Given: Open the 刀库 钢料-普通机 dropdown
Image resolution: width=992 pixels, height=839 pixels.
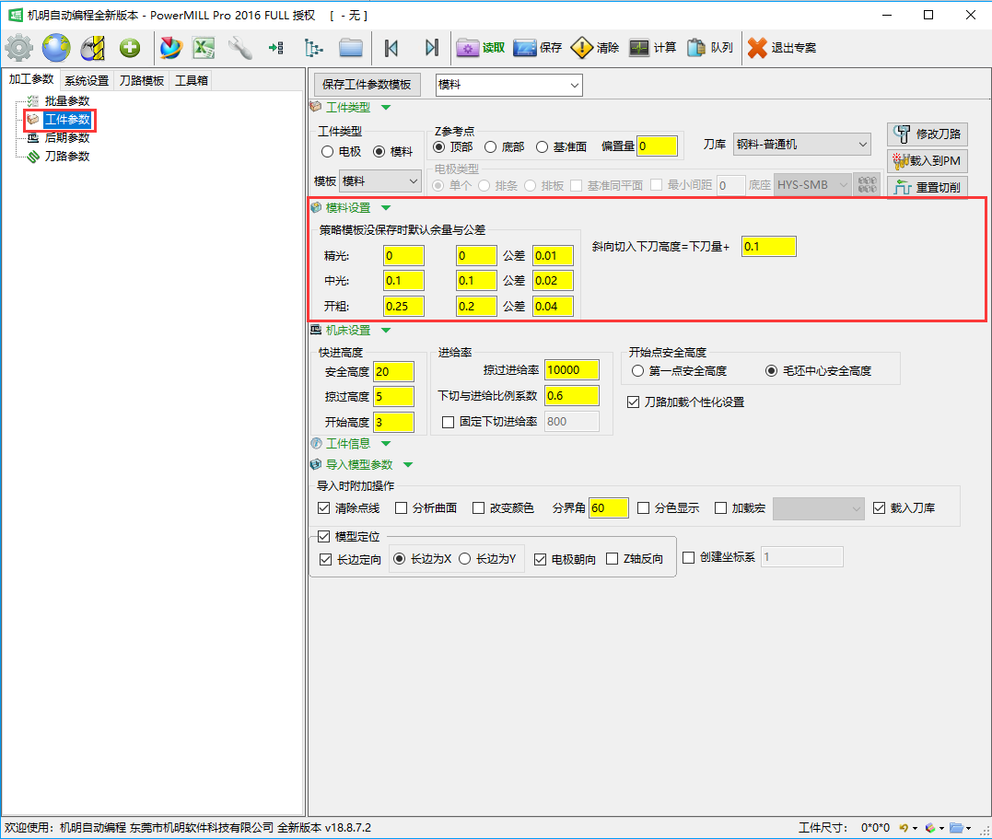Looking at the screenshot, I should tap(802, 145).
